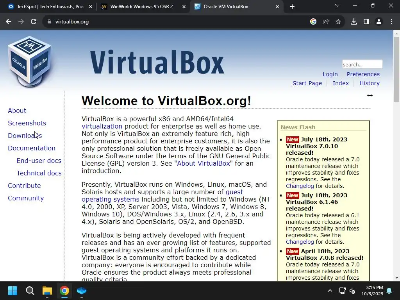The height and width of the screenshot is (300, 400).
Task: Open the clock showing 3:15 PM
Action: point(372,291)
